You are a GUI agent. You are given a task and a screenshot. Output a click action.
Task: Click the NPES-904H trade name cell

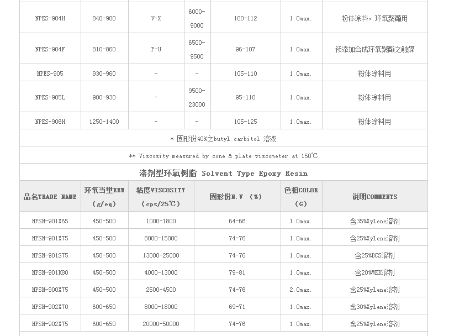pyautogui.click(x=50, y=18)
